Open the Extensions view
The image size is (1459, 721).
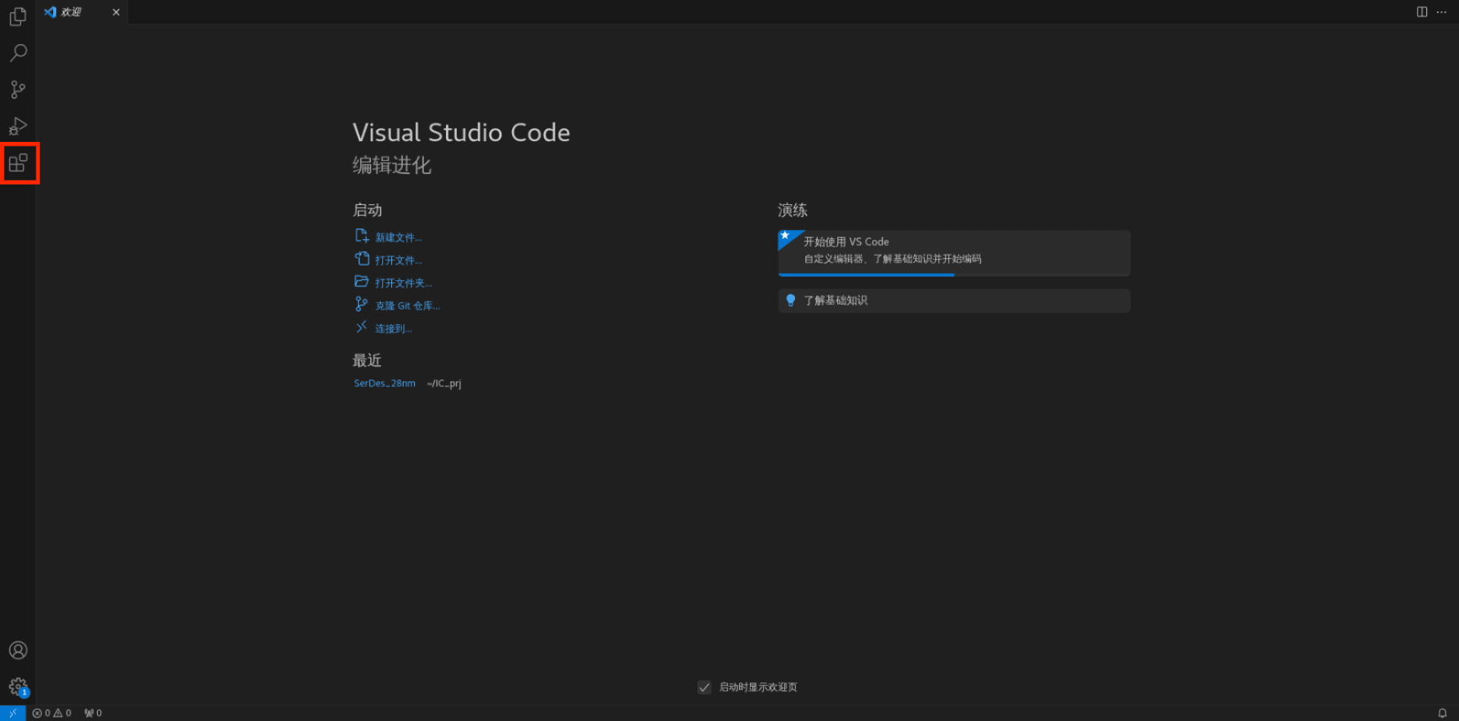tap(18, 162)
